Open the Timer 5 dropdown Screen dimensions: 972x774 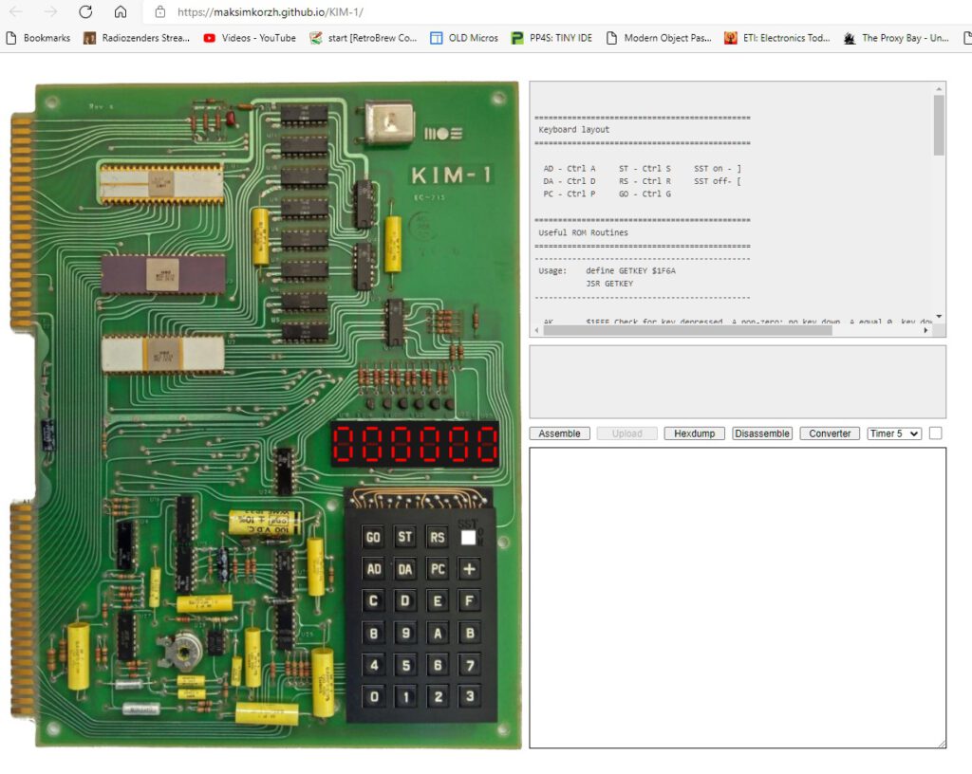[x=894, y=433]
